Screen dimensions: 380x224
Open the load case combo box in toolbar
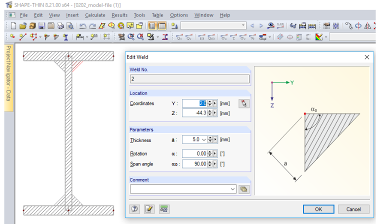(x=213, y=25)
